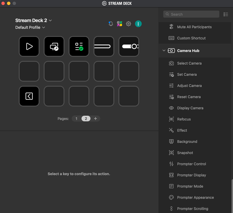Collapse the Camera Hub category
The width and height of the screenshot is (233, 213).
click(x=164, y=51)
